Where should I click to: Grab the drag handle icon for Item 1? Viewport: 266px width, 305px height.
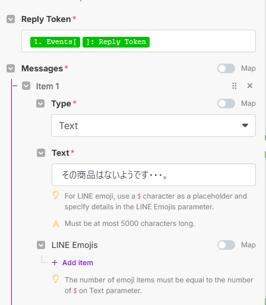(235, 86)
